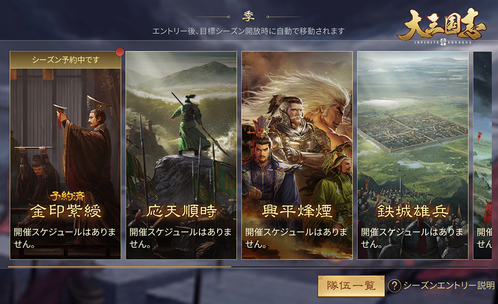Viewport: 498px width, 304px height.
Task: Open the partially visible fifth season card
Action: click(483, 155)
